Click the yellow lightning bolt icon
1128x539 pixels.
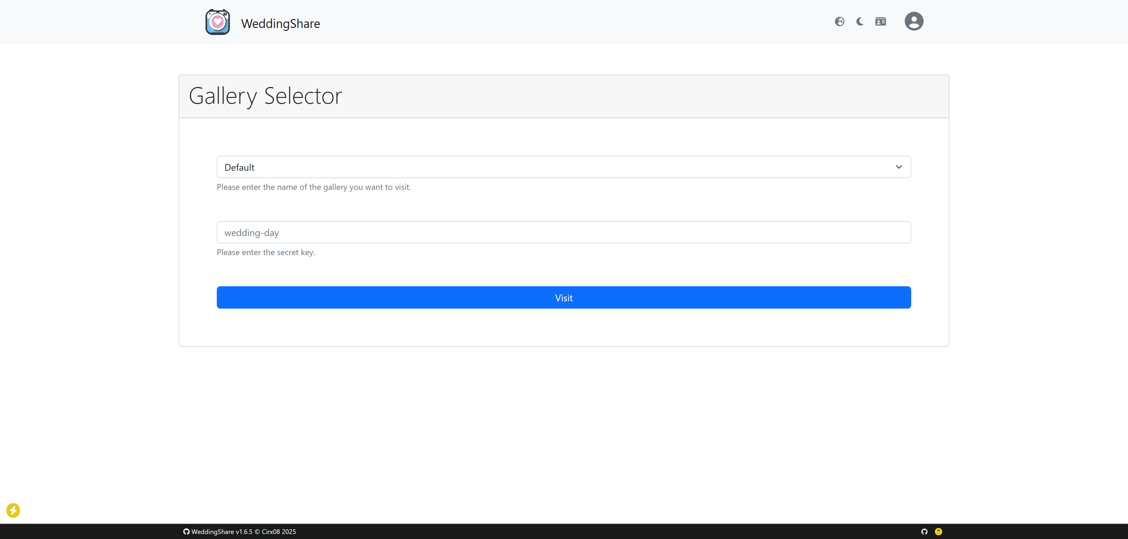13,510
